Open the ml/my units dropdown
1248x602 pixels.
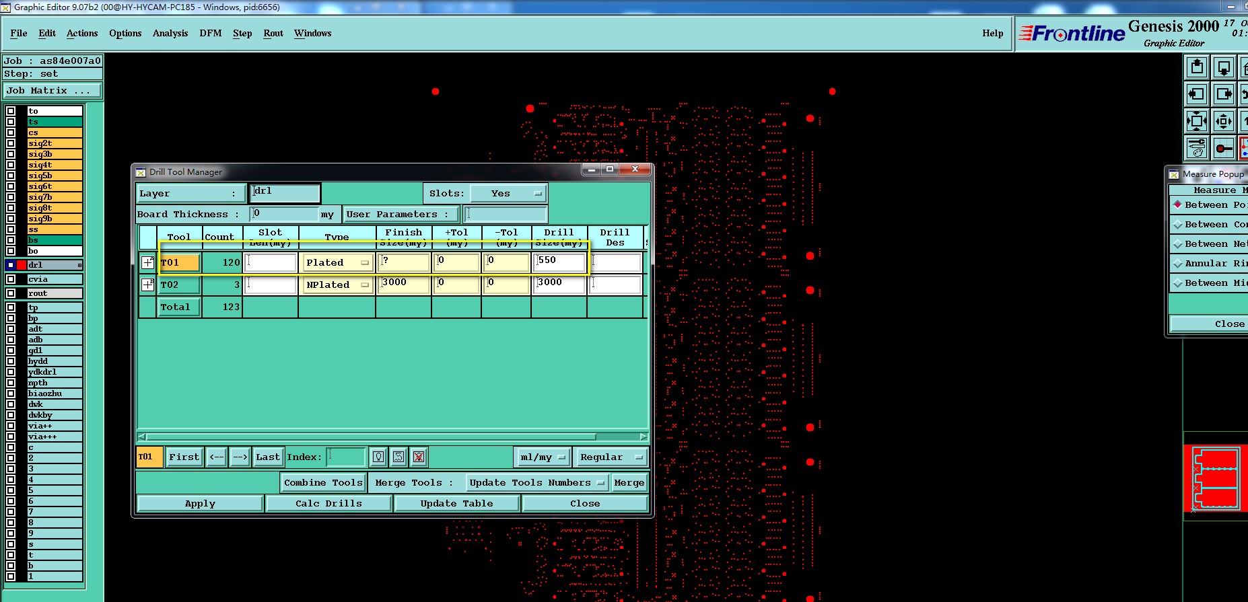(x=543, y=457)
